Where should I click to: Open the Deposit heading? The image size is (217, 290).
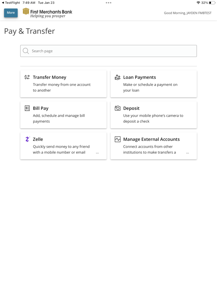pos(131,108)
